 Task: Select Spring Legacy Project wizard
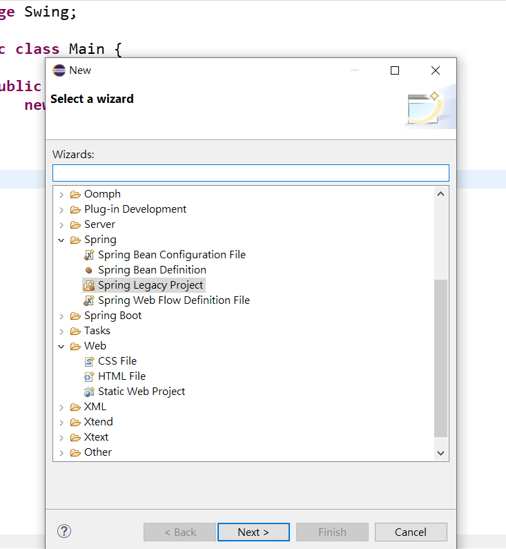pyautogui.click(x=150, y=285)
